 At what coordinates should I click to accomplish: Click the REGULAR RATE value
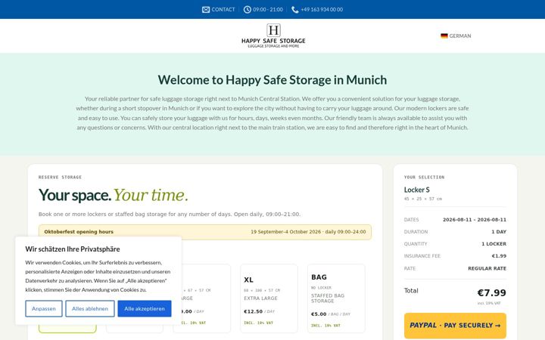[x=487, y=268]
